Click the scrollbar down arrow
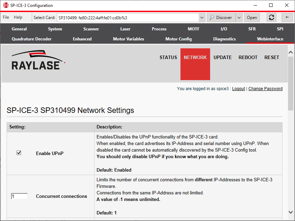The image size is (295, 221). coord(291,212)
